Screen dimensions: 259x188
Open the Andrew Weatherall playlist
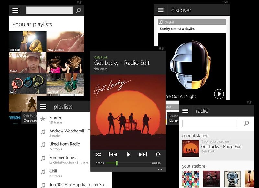point(63,133)
